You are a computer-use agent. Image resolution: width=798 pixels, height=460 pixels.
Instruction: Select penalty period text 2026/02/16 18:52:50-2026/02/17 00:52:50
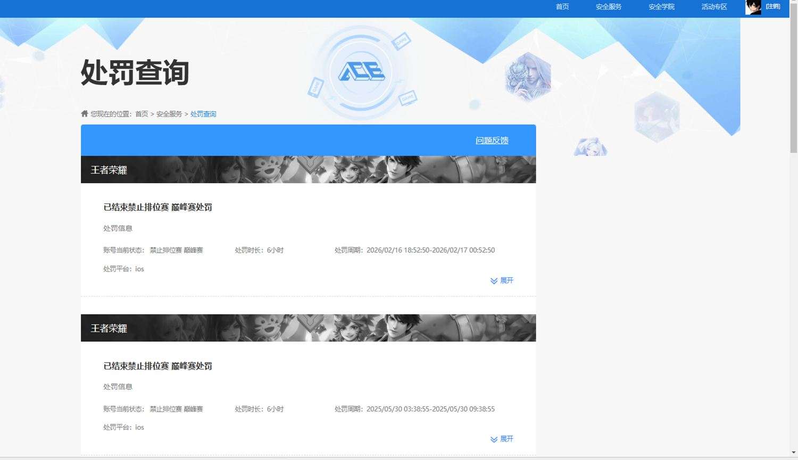430,250
